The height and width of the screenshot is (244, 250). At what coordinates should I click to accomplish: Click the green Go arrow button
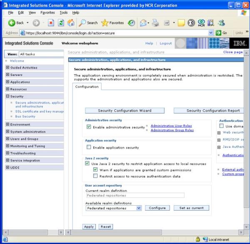point(218,33)
